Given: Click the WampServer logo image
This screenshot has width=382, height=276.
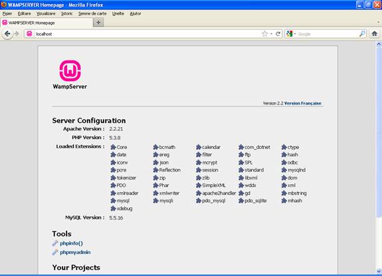Looking at the screenshot, I should [x=70, y=74].
